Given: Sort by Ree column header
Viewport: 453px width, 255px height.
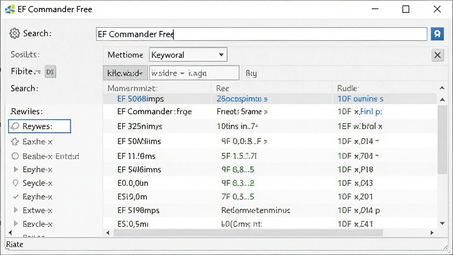Looking at the screenshot, I should 223,88.
